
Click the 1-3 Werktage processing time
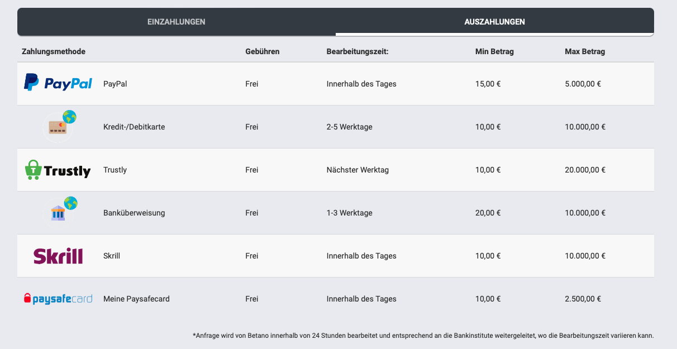coord(349,213)
